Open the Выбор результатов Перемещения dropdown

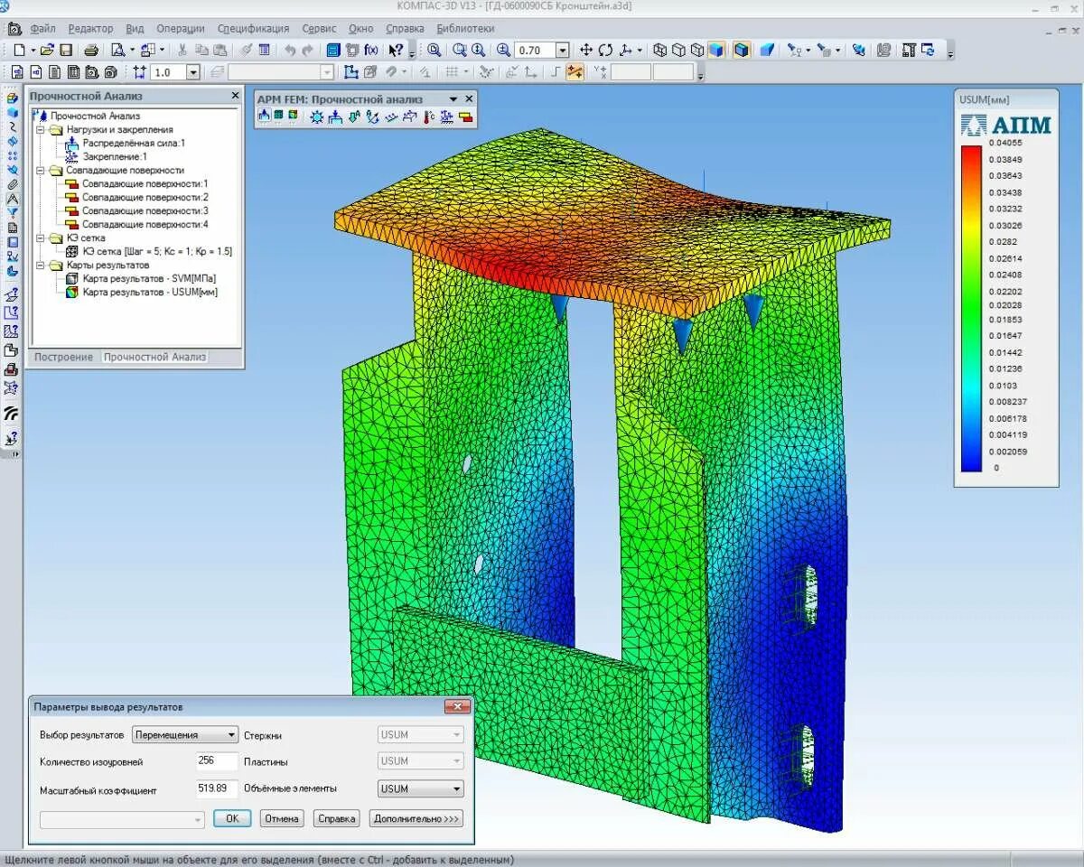tap(185, 735)
